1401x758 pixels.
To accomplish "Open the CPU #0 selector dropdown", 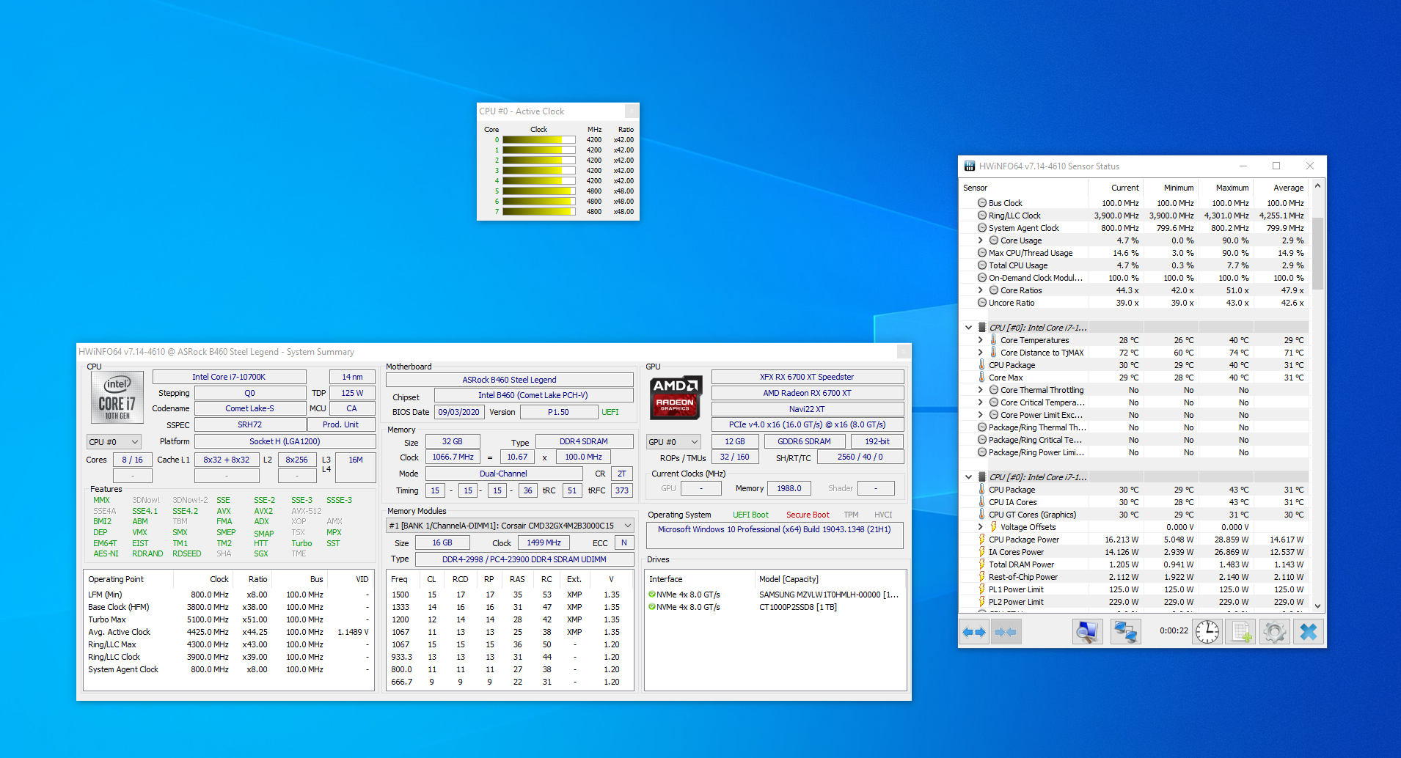I will 114,442.
